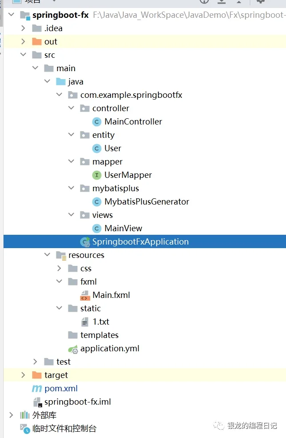The height and width of the screenshot is (438, 286).
Task: Click the Maven pom.xml icon
Action: 37,389
